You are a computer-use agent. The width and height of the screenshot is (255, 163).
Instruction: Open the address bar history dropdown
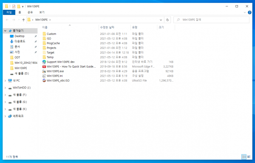[x=161, y=20]
